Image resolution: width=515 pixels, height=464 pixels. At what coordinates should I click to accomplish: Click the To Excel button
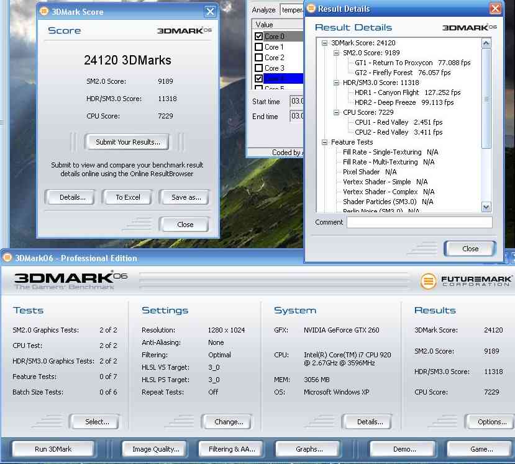click(128, 197)
